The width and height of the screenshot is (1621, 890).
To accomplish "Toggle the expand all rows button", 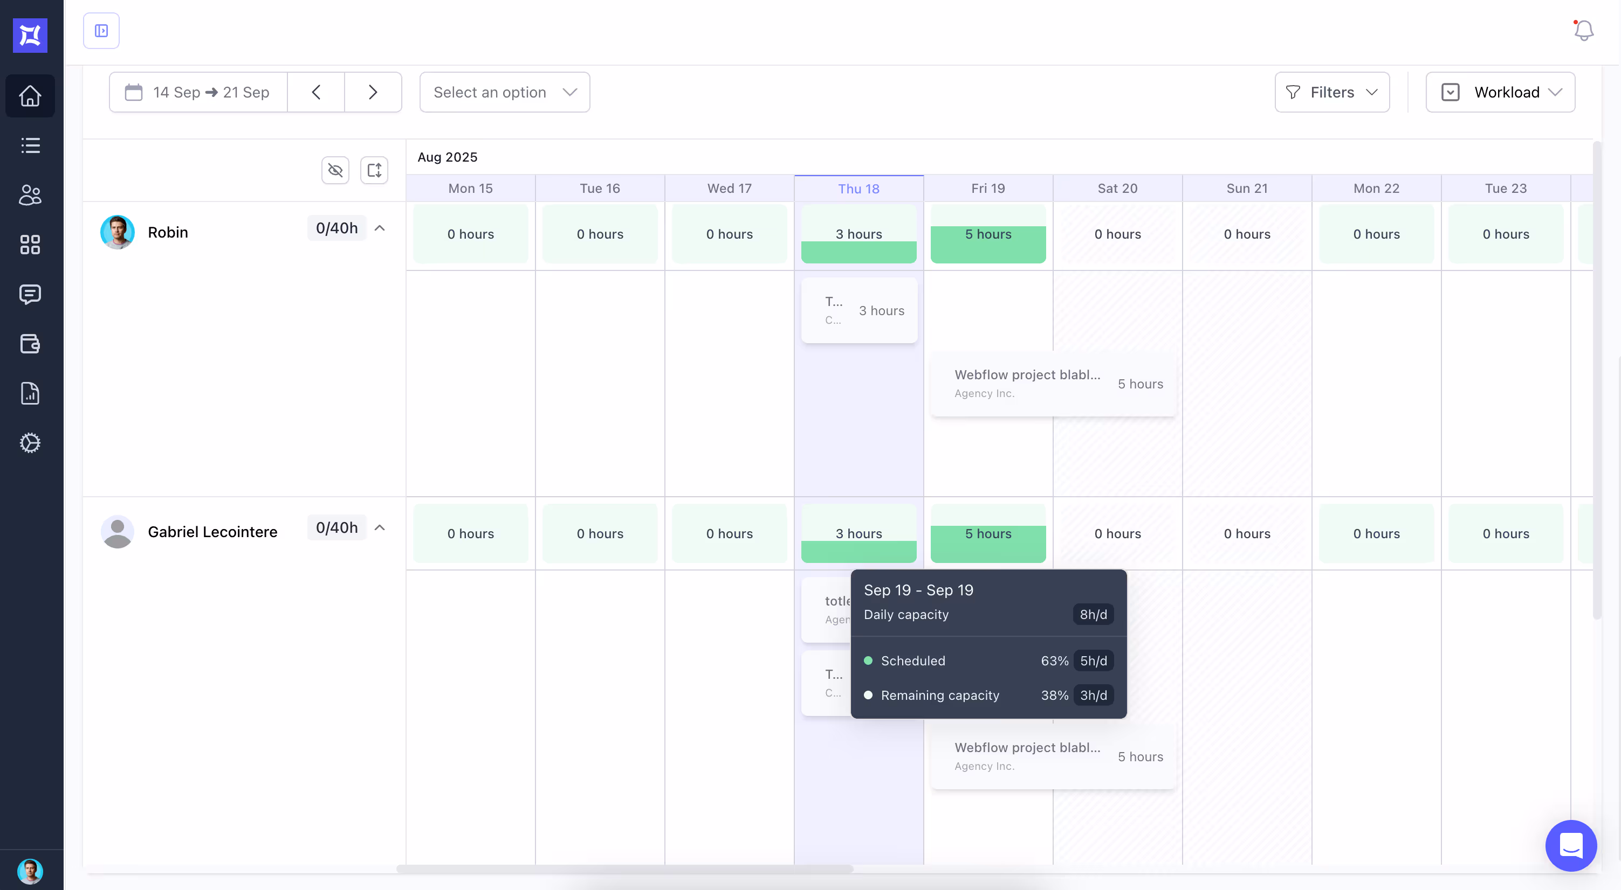I will [x=374, y=170].
